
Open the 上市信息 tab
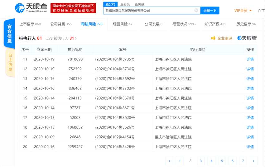point(30,24)
